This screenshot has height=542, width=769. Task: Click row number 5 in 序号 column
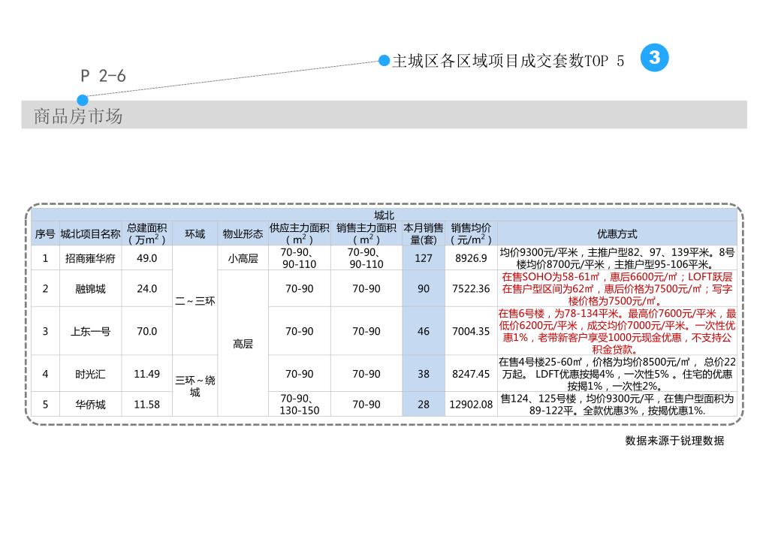click(45, 405)
